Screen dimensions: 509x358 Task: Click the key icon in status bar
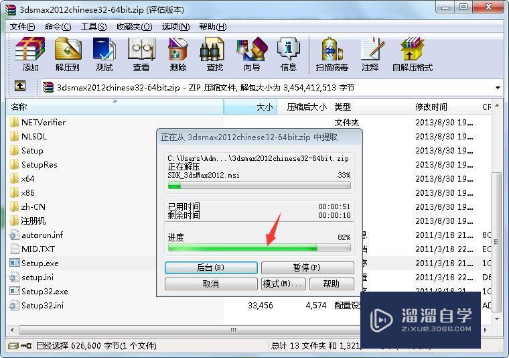click(x=25, y=346)
